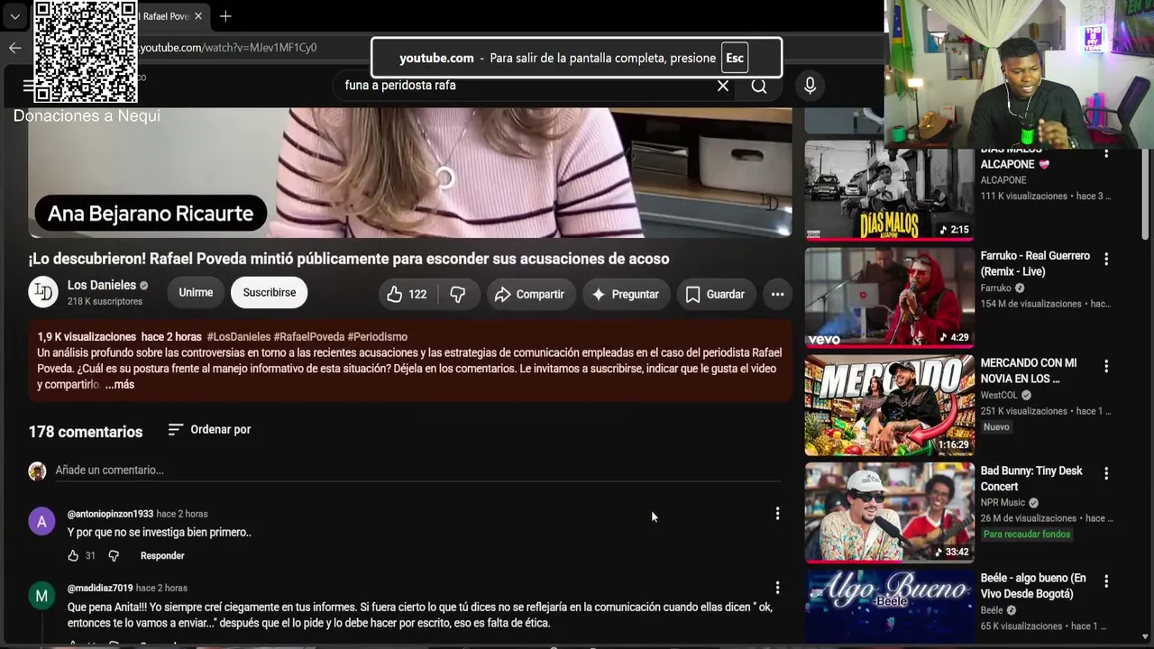Click the '178 comentarios' heading
The image size is (1154, 649).
point(86,432)
